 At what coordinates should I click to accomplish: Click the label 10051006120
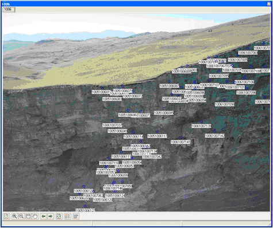103,200
